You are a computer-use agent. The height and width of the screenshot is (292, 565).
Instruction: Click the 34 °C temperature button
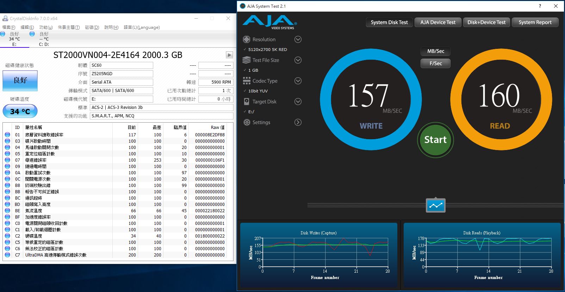[x=20, y=111]
